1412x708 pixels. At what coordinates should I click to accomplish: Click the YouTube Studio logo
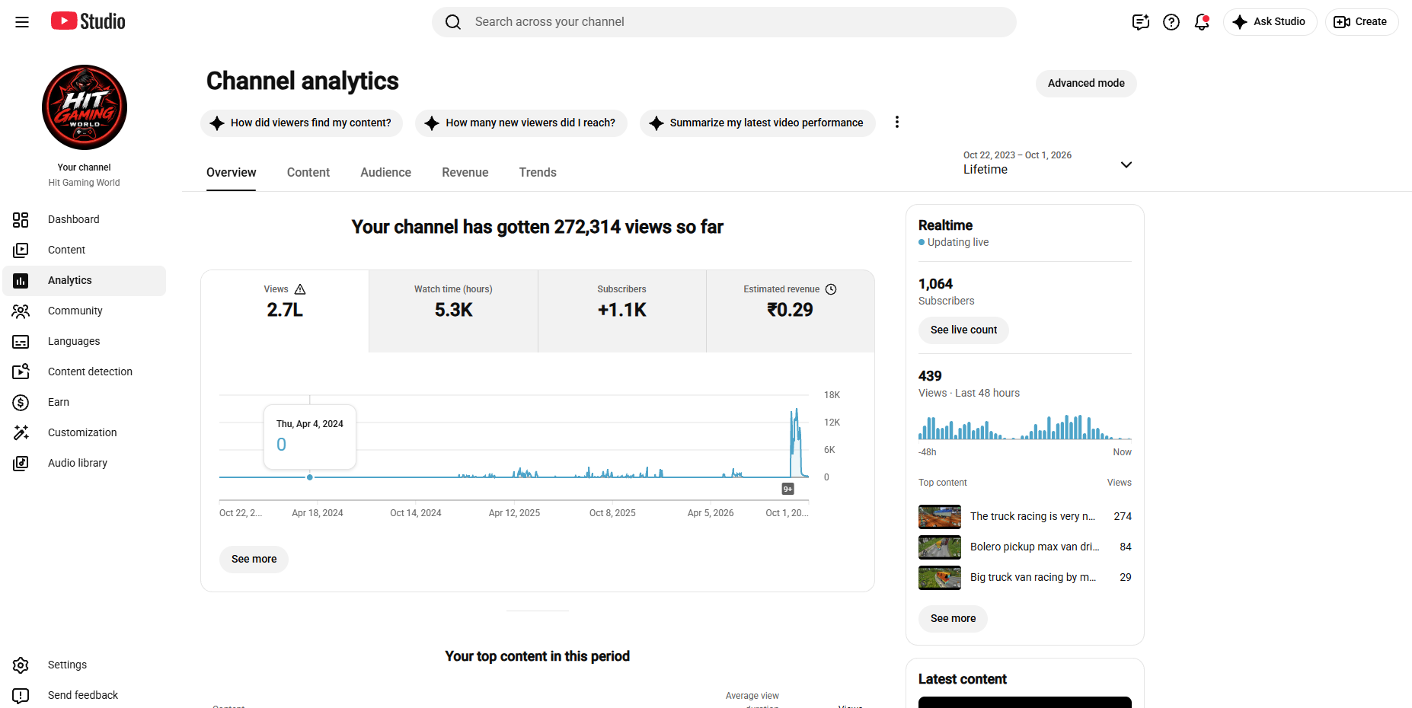[88, 21]
